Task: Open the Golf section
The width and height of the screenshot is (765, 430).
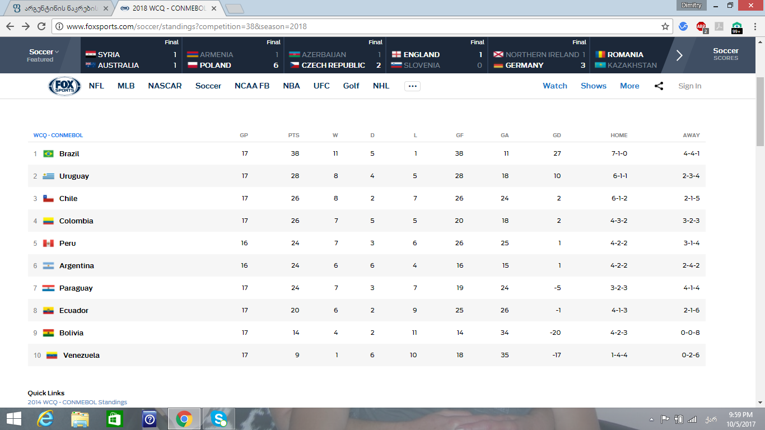Action: (351, 86)
